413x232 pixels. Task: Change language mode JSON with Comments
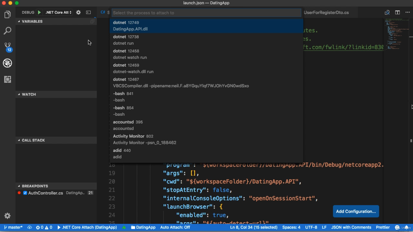pyautogui.click(x=351, y=227)
